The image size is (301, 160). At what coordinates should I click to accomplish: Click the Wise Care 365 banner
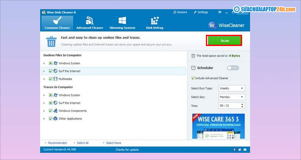coord(218,126)
